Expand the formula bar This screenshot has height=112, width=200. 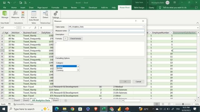coord(198,28)
